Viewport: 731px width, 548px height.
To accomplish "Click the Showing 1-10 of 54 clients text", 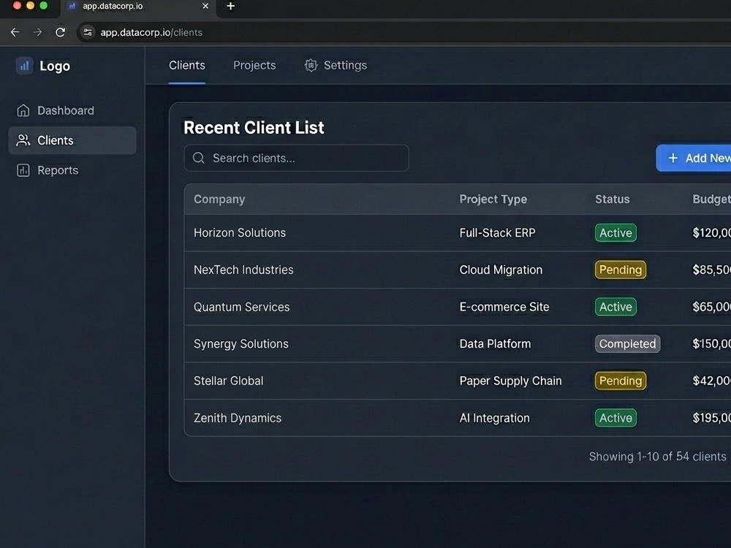I will pos(657,456).
